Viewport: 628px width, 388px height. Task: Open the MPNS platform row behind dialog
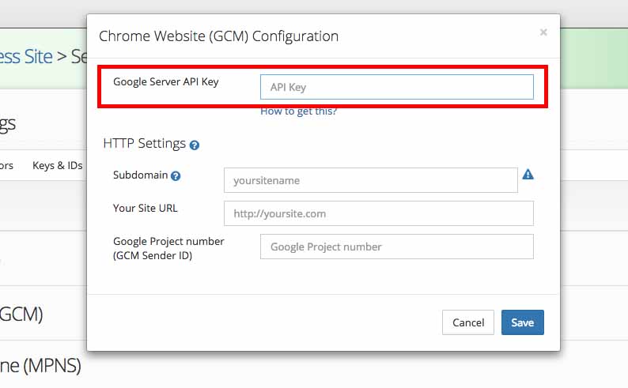click(x=41, y=366)
